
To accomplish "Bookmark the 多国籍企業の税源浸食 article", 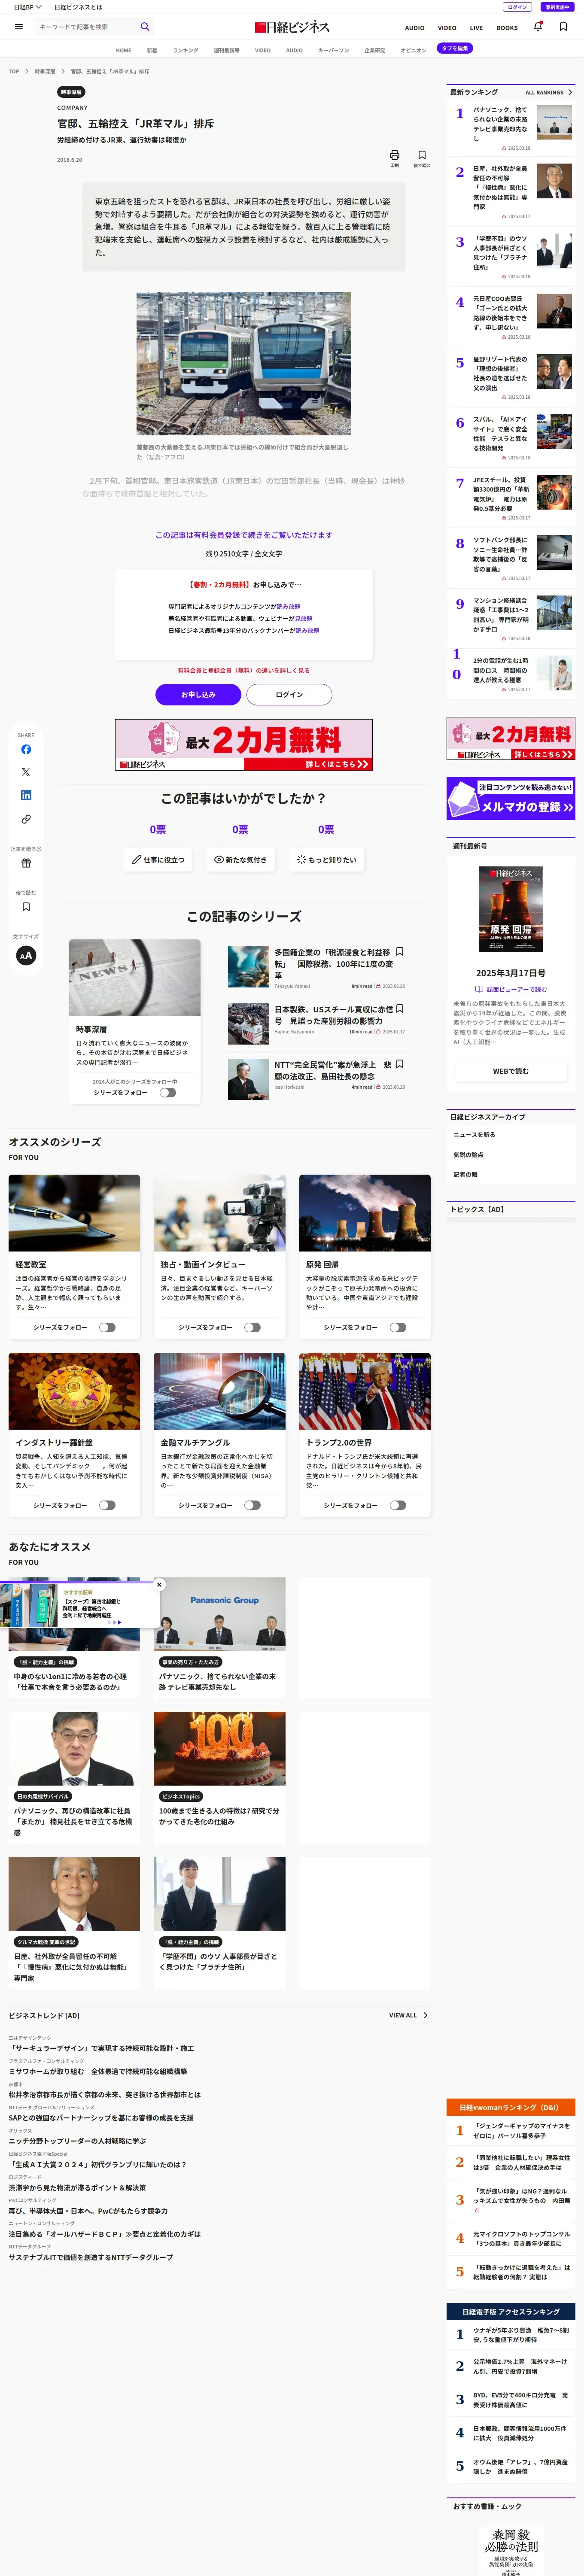I will pos(400,952).
